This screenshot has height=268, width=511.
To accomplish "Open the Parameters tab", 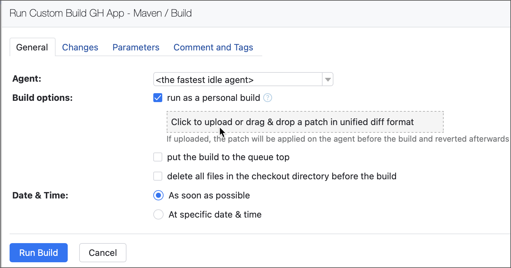I will point(136,47).
